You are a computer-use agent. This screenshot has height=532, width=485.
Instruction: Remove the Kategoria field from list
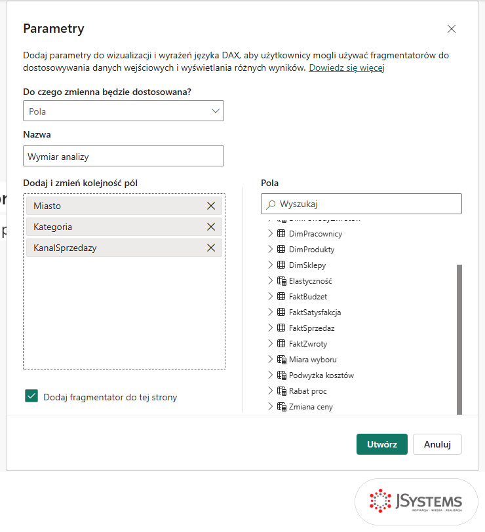211,227
